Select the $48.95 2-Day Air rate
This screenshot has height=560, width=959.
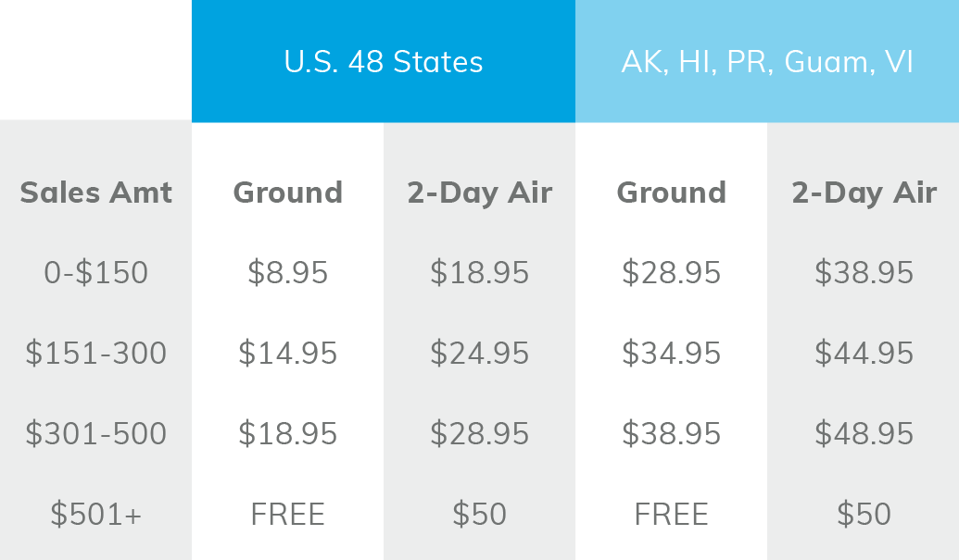(864, 434)
